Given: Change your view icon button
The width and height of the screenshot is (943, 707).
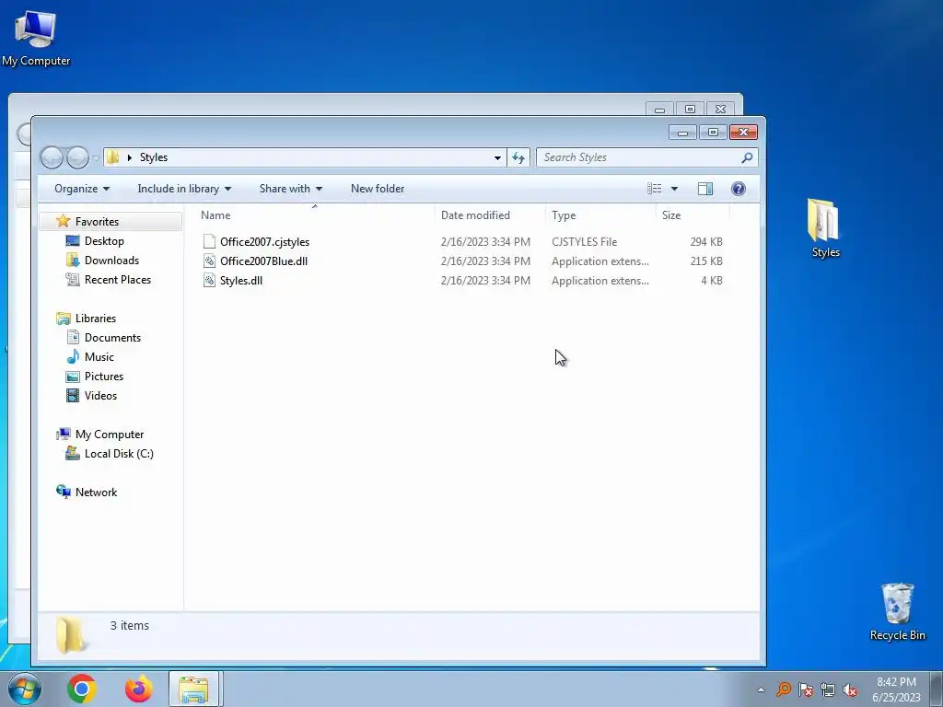Looking at the screenshot, I should point(655,189).
